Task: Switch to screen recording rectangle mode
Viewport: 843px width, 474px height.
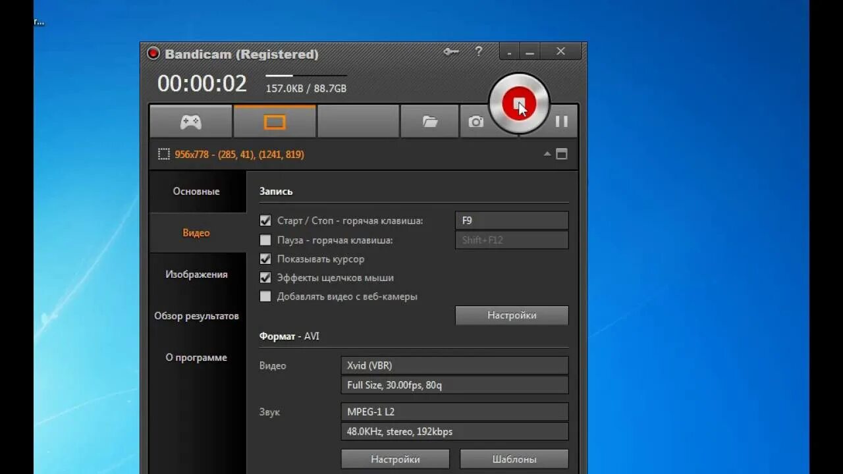Action: [275, 121]
